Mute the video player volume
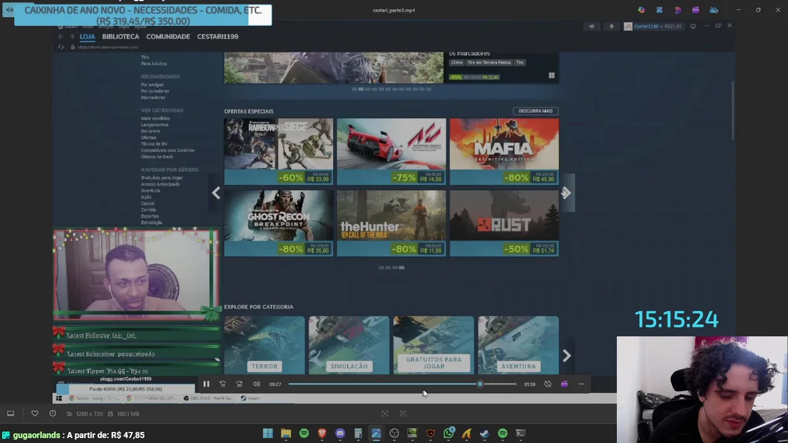The width and height of the screenshot is (788, 443). 256,384
